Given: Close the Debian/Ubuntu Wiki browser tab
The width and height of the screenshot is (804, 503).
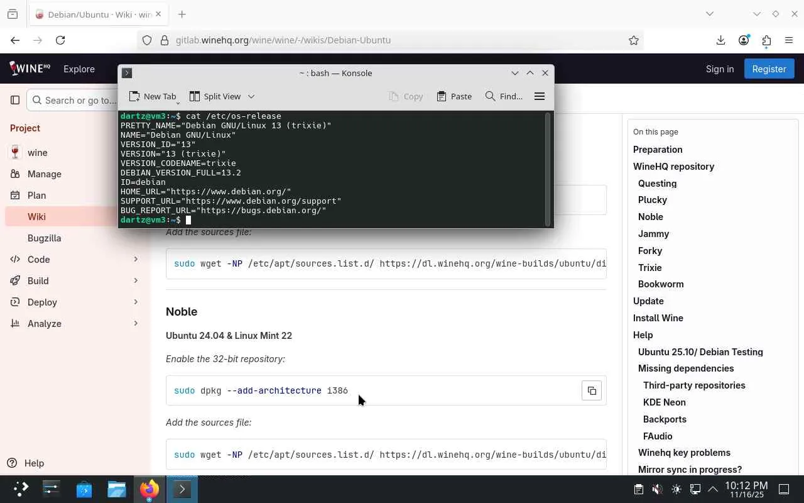Looking at the screenshot, I should [158, 14].
